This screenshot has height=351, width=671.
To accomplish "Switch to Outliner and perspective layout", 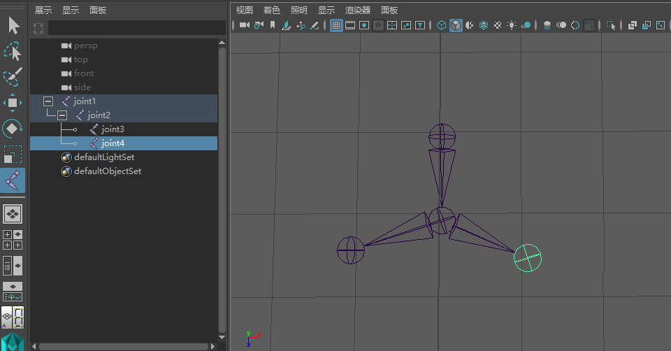I will (13, 266).
